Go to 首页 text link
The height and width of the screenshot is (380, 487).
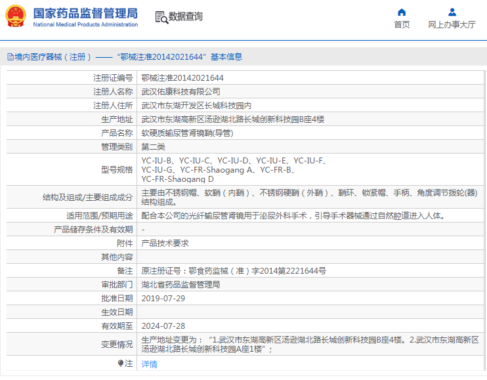point(402,25)
